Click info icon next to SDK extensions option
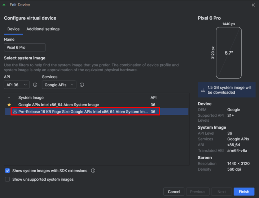Screen dimensions: 259x198 (x=93, y=171)
